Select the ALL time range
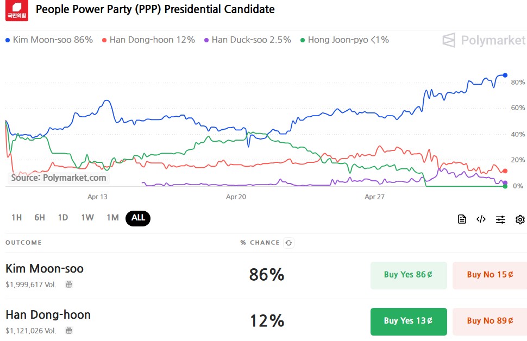 138,218
